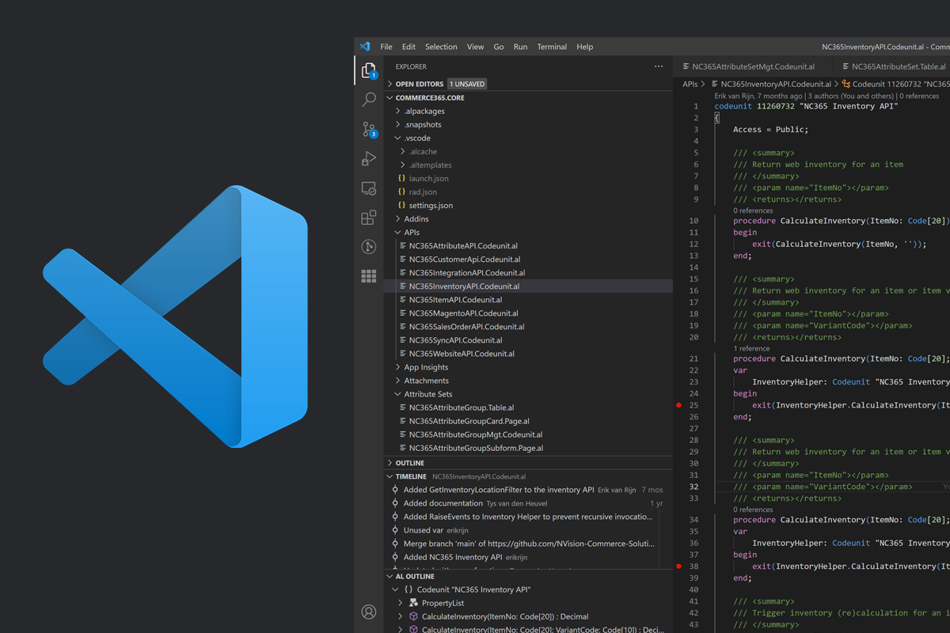The image size is (950, 633).
Task: Click the Explorer more actions ellipsis
Action: pyautogui.click(x=659, y=66)
